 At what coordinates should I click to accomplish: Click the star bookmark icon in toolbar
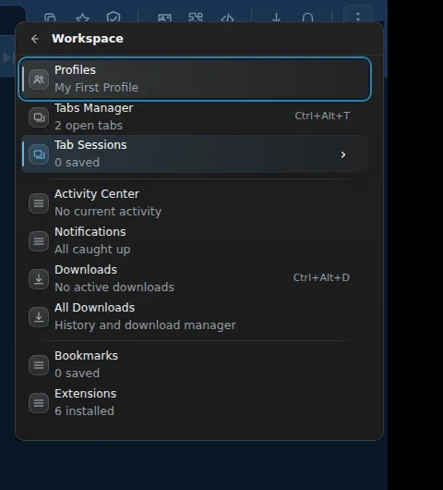click(83, 18)
